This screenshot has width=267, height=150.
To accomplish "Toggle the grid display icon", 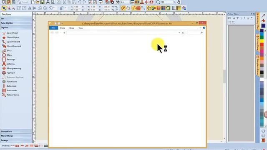I will click(174, 8).
